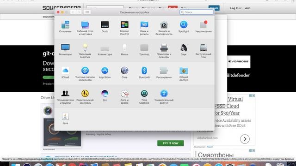Open Time Machine preferences
This screenshot has width=296, height=166.
[144, 97]
